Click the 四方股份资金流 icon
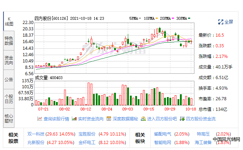The width and height of the screenshot is (243, 150). (x=182, y=119)
